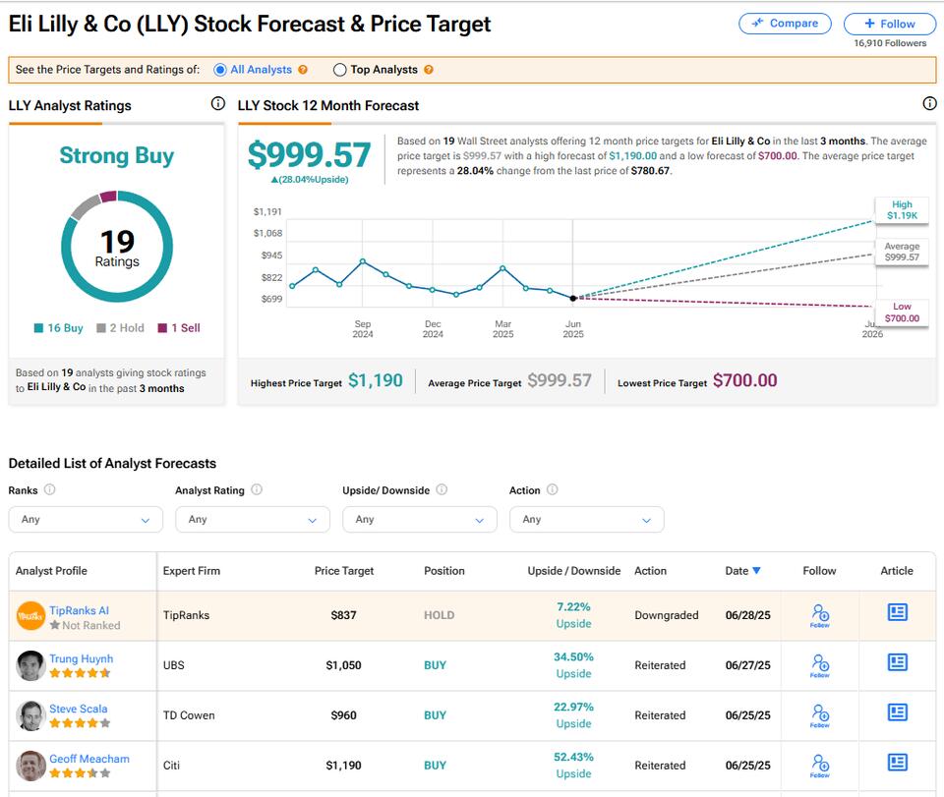The image size is (944, 797).
Task: Open the article icon for TipRanks AI
Action: [897, 612]
